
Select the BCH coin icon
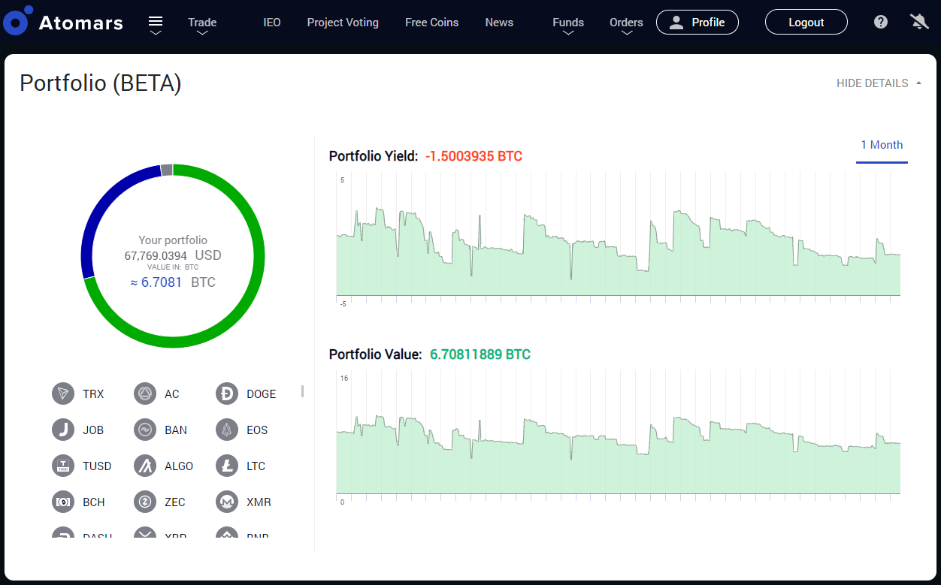tap(63, 502)
